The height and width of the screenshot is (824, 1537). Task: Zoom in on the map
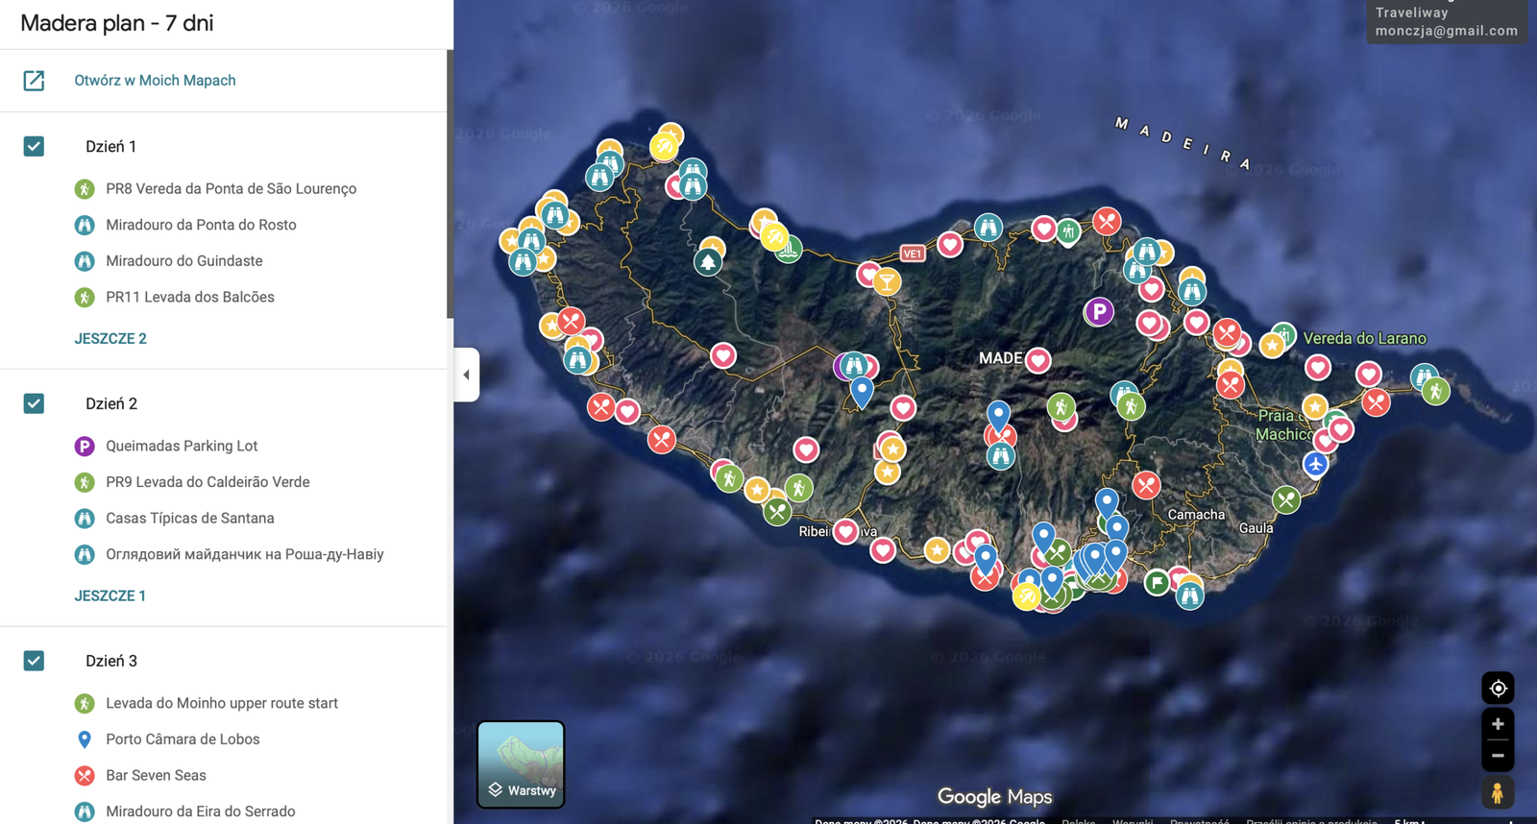1497,724
